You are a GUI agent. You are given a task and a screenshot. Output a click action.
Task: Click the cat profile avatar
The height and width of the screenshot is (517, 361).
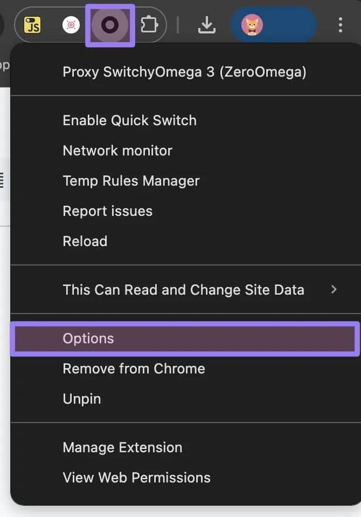click(252, 25)
